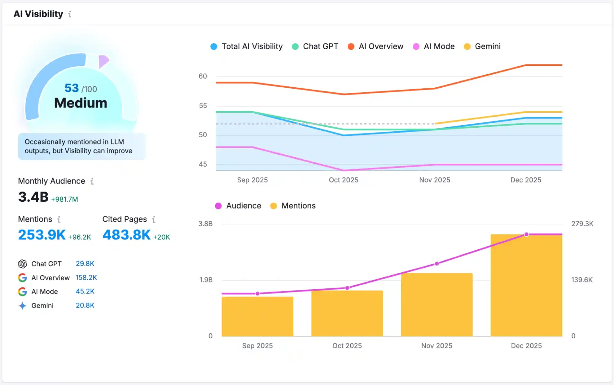This screenshot has width=614, height=385.
Task: Open the AI Visibility info tooltip
Action: [x=70, y=14]
